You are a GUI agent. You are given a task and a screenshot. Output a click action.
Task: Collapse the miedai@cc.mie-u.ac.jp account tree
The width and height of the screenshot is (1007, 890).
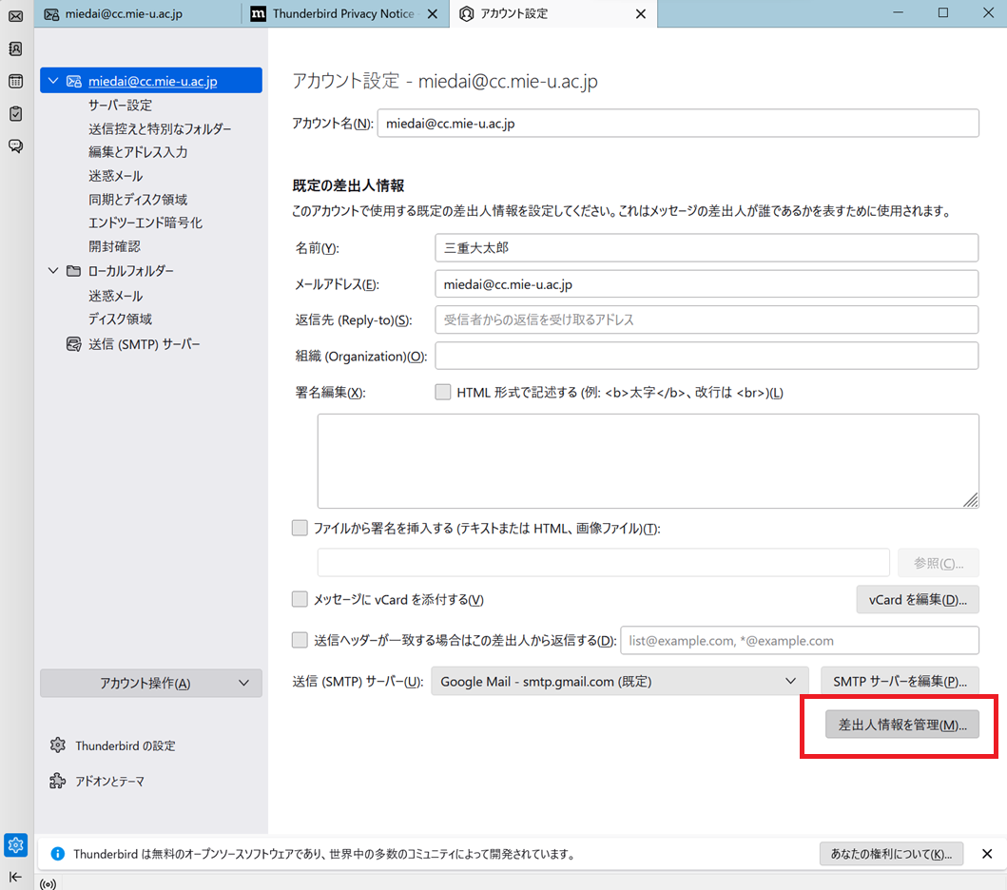click(53, 81)
